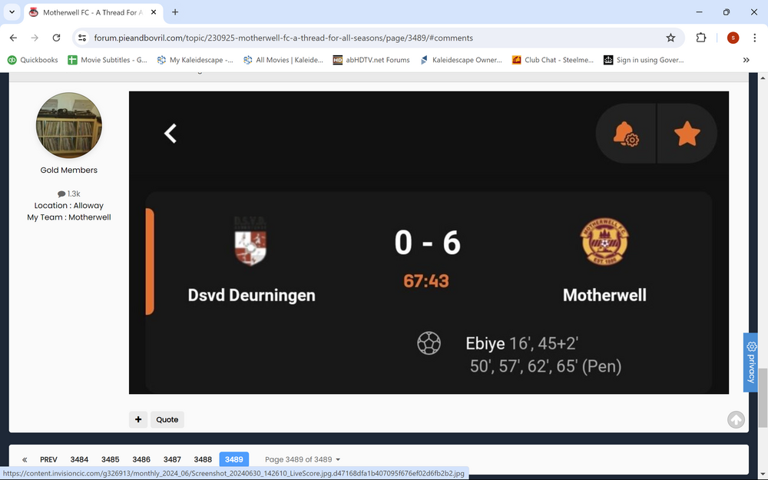768x480 pixels.
Task: Click the poster's record shelf avatar
Action: click(x=69, y=125)
